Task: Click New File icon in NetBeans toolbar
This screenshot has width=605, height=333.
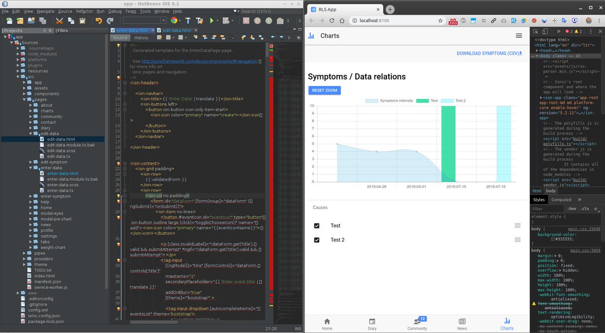Action: pyautogui.click(x=10, y=20)
